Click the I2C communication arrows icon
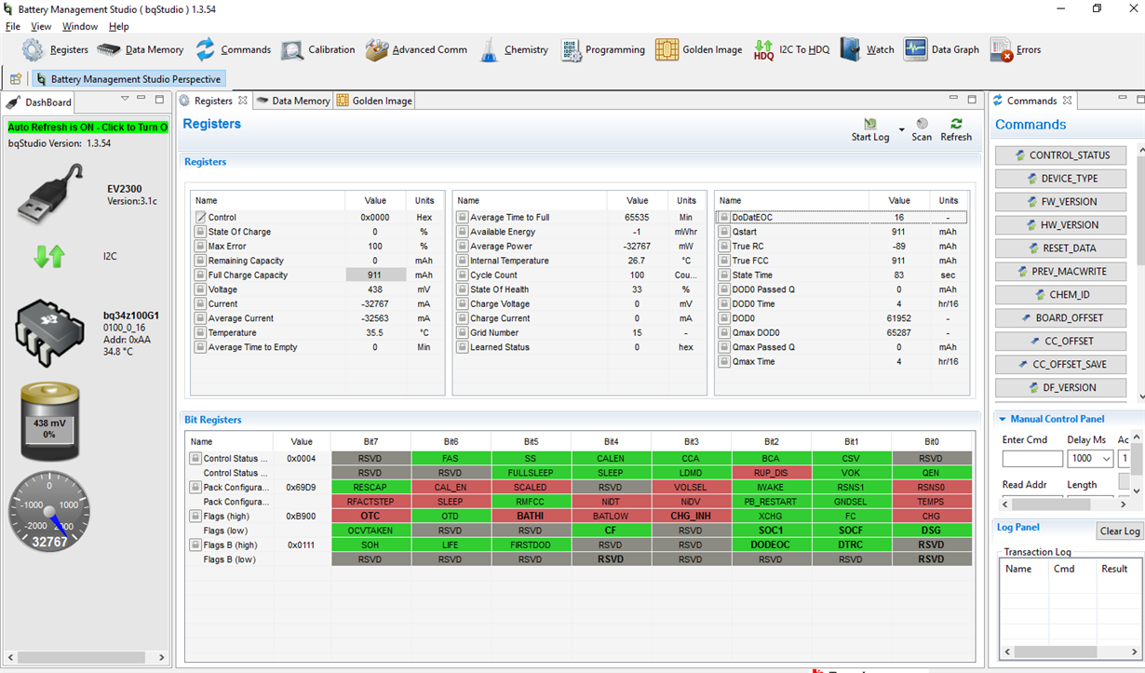 [x=49, y=256]
